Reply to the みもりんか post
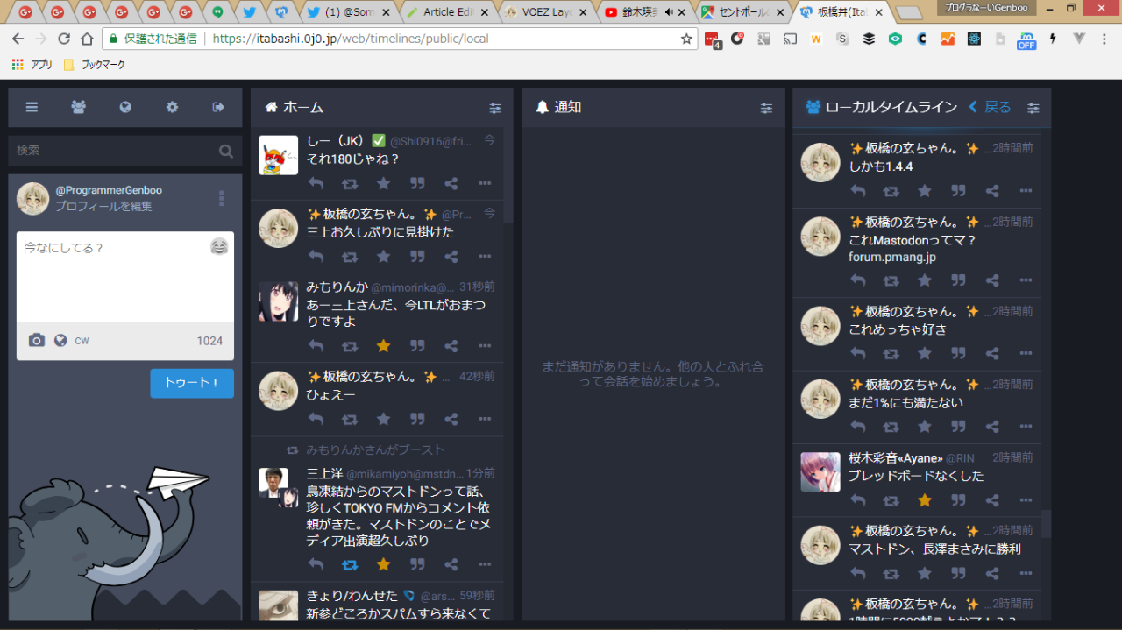Screen dimensions: 1122x630 pyautogui.click(x=316, y=346)
